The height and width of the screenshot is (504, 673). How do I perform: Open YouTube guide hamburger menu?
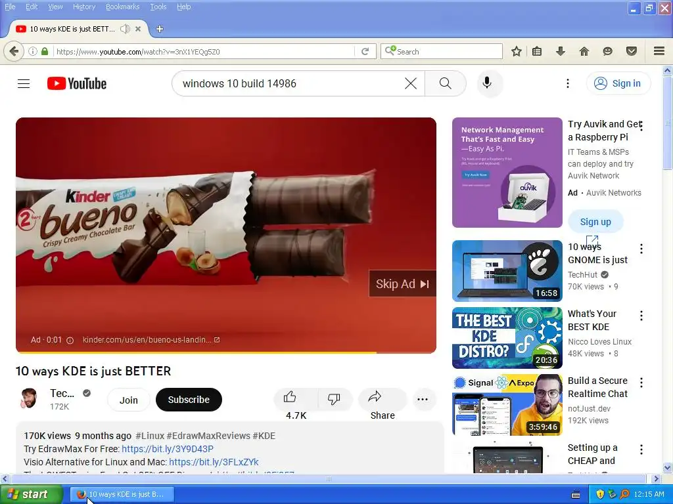(x=24, y=83)
